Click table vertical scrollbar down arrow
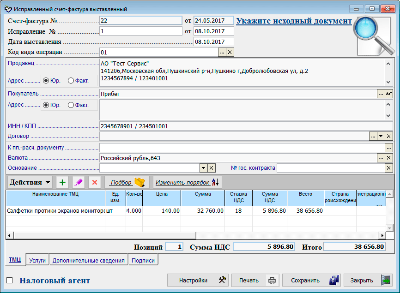The image size is (400, 293). [x=389, y=228]
